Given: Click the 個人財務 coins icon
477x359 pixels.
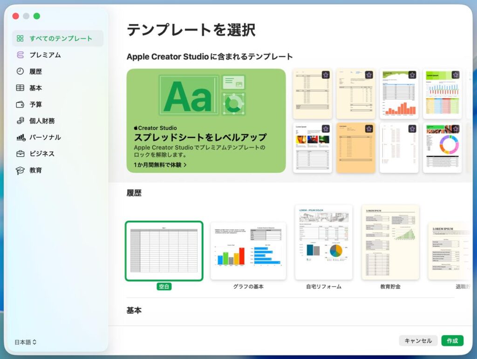Looking at the screenshot, I should [x=20, y=121].
